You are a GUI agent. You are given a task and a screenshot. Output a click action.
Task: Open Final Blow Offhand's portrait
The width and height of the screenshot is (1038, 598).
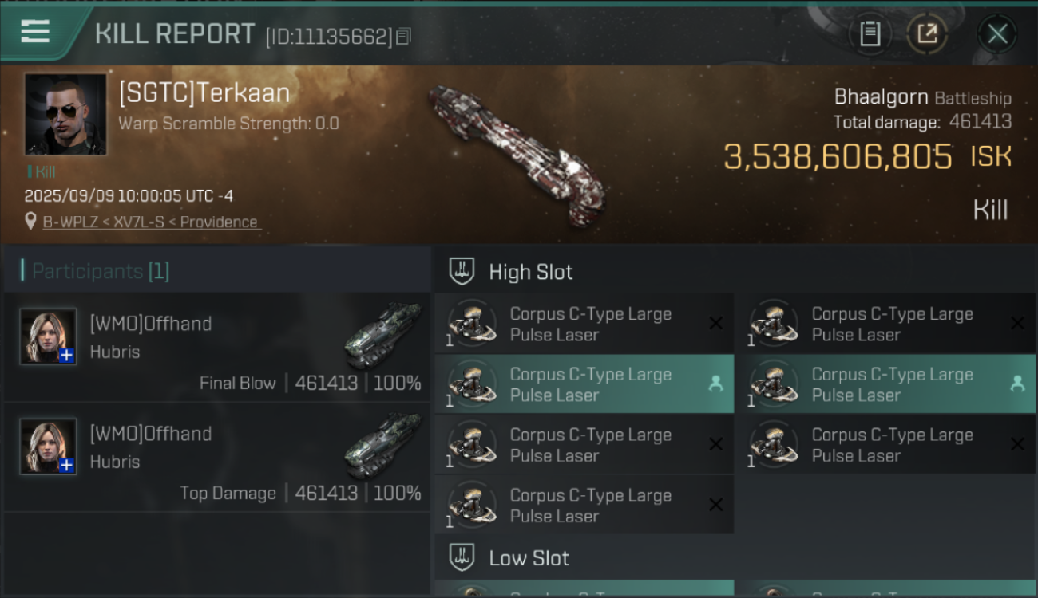click(49, 336)
